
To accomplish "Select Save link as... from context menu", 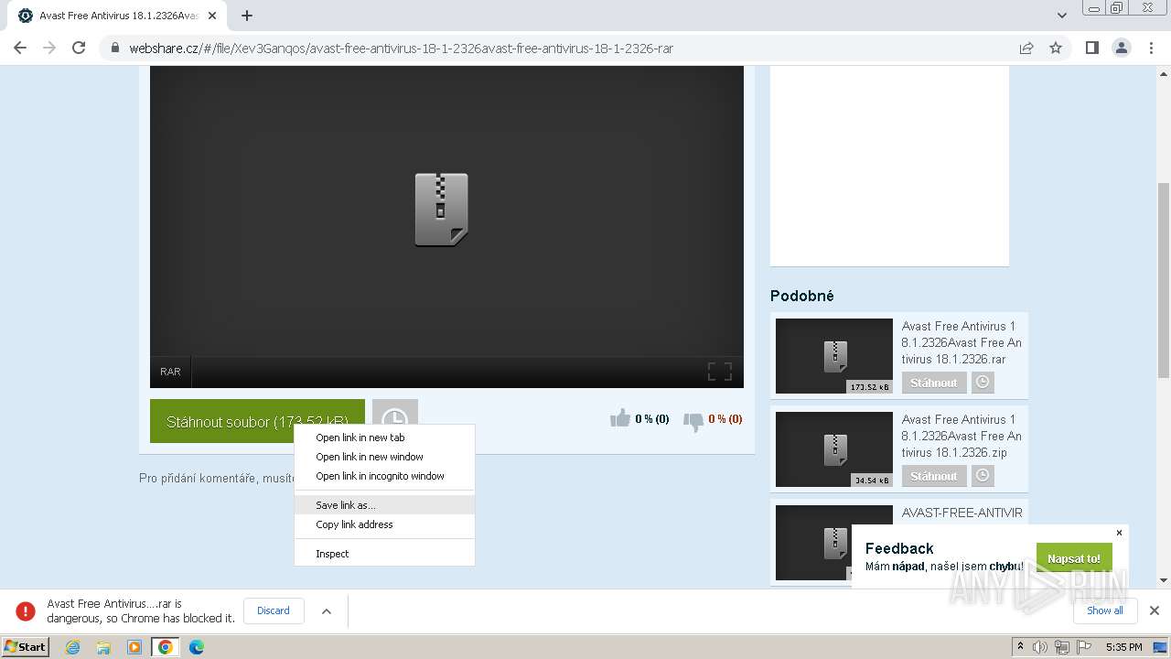I will click(384, 505).
